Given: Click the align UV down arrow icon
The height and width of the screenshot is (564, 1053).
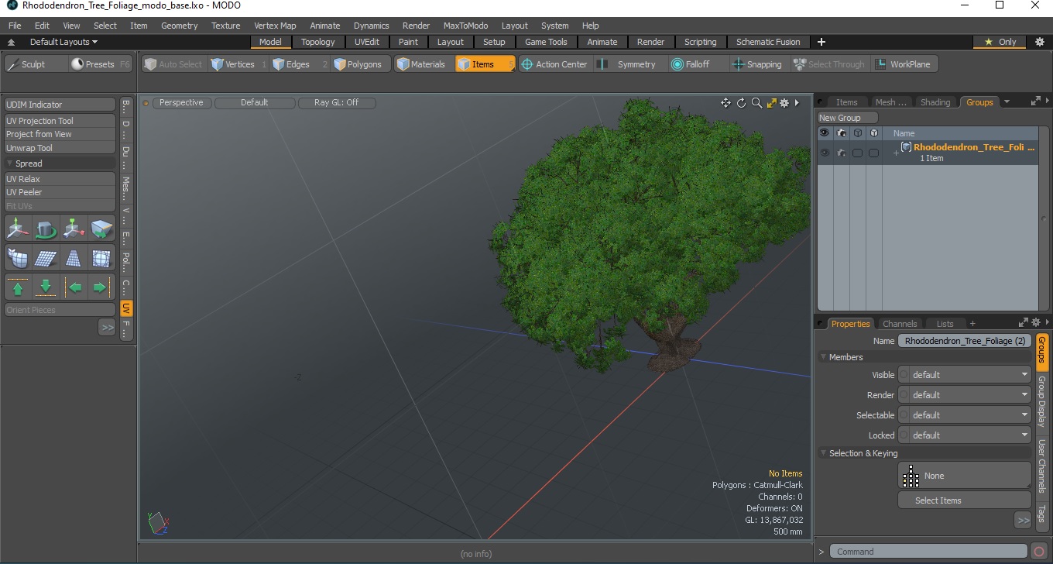Looking at the screenshot, I should (x=46, y=287).
